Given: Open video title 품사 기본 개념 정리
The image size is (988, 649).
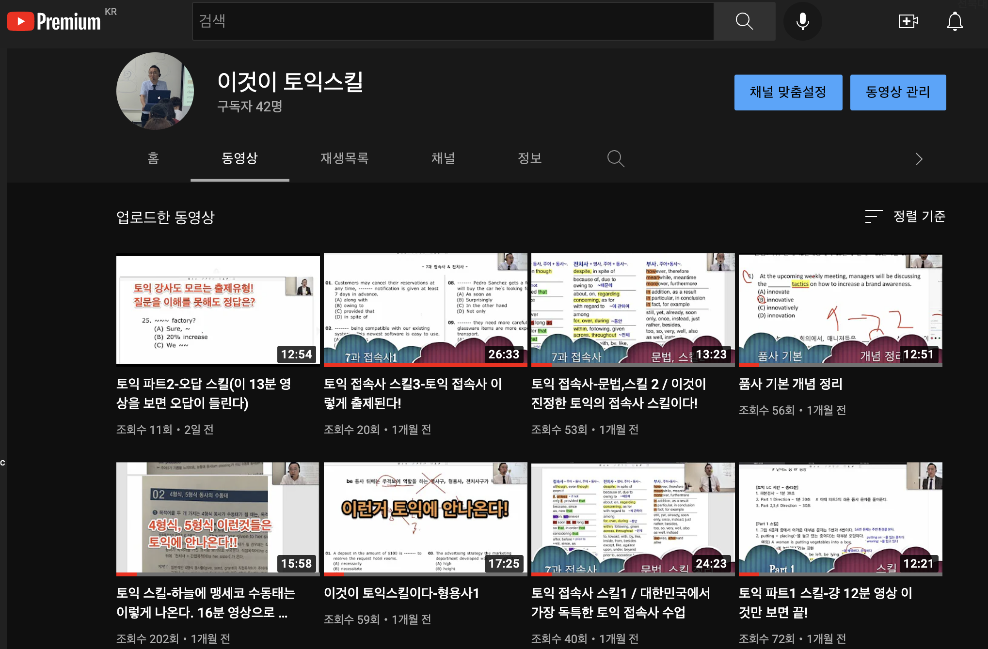Looking at the screenshot, I should click(790, 384).
